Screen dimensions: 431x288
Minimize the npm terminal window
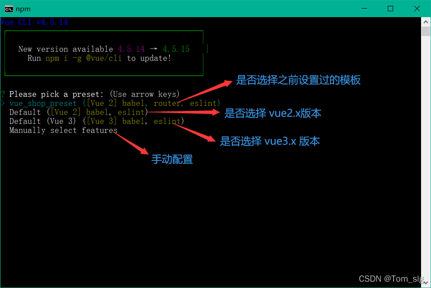364,9
